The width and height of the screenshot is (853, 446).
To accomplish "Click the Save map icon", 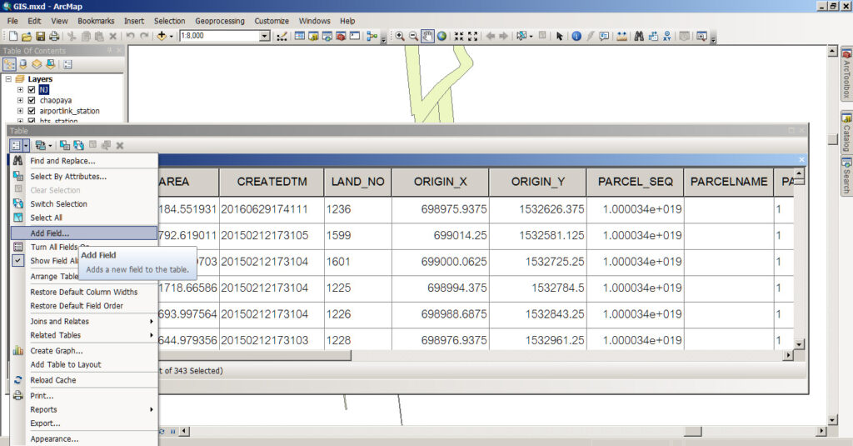I will (40, 36).
